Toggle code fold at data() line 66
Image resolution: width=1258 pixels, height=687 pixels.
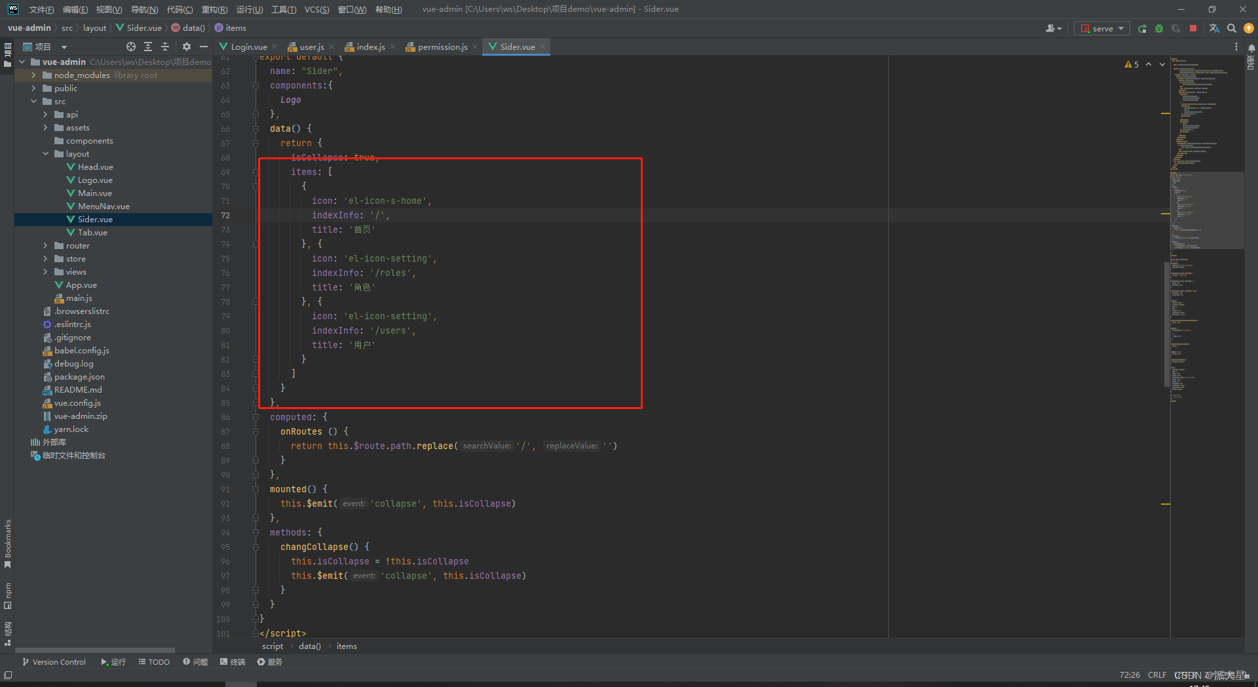pyautogui.click(x=256, y=128)
